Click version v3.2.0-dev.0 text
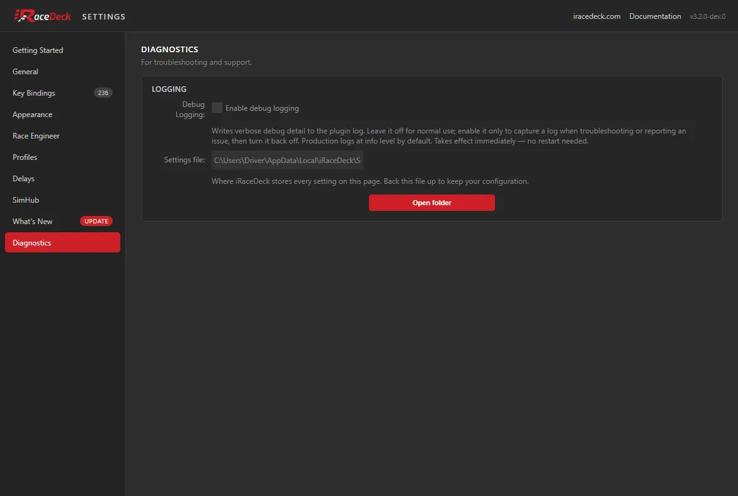Viewport: 738px width, 496px height. (x=707, y=16)
